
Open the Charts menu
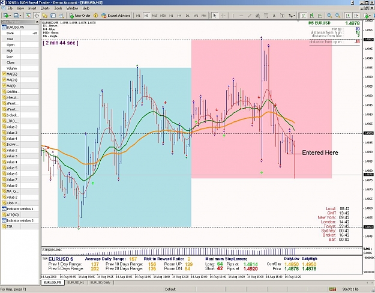click(45, 8)
